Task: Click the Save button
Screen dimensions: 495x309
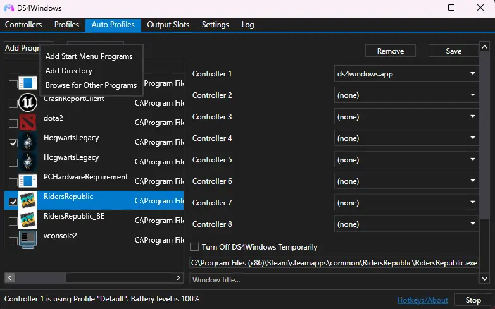Action: click(453, 51)
